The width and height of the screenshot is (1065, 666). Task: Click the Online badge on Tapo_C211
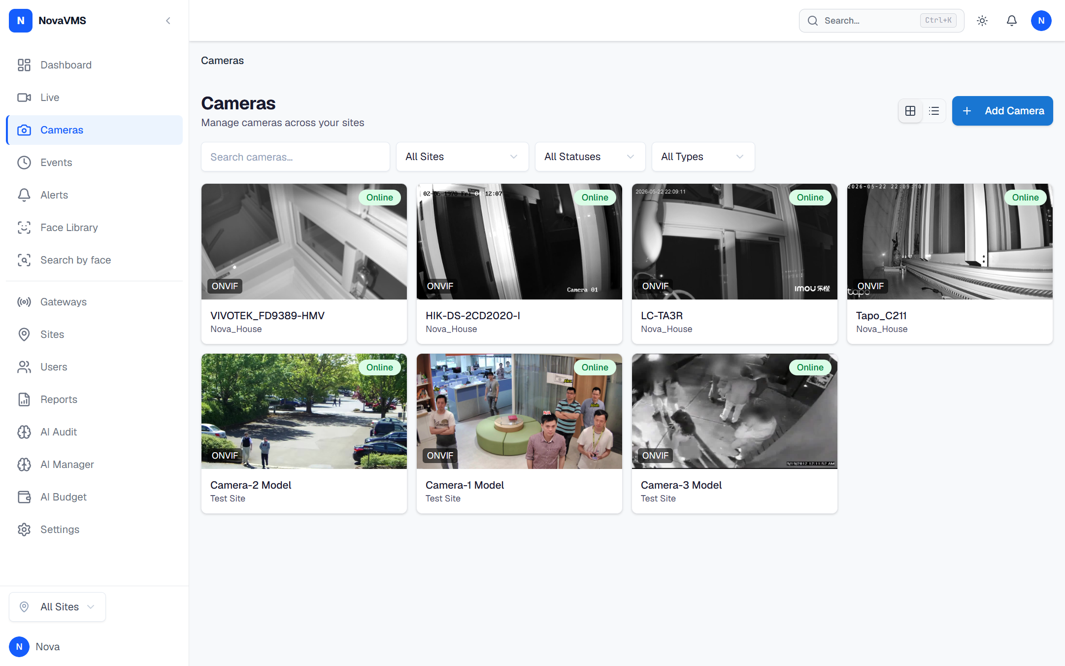[x=1025, y=198]
